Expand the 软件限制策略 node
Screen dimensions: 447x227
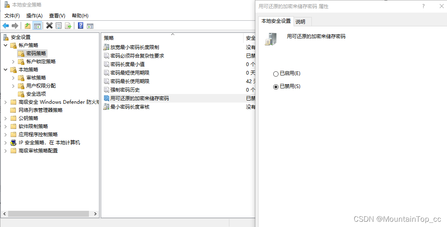(x=5, y=126)
